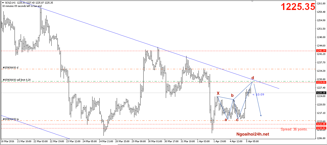Click the #159836693 sell limit 0.20 label

point(17,80)
